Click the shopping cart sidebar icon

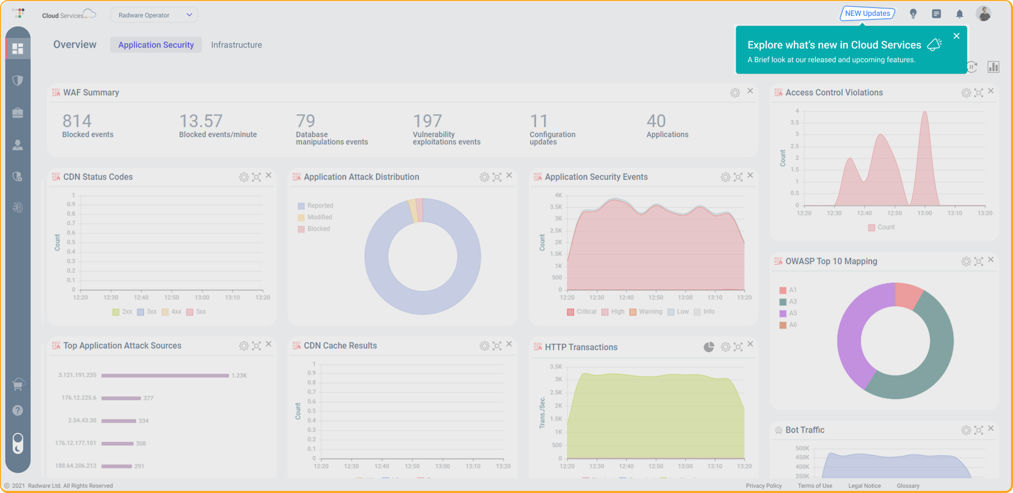18,384
